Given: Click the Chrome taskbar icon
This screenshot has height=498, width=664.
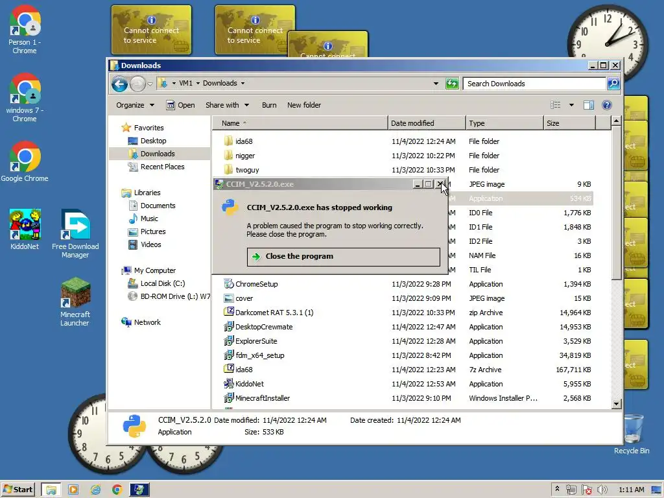Looking at the screenshot, I should point(117,490).
